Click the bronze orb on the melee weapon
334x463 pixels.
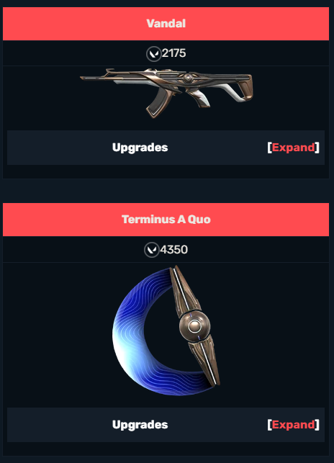pos(194,326)
